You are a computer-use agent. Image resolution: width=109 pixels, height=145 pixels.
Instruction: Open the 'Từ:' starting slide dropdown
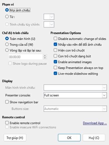pyautogui.click(x=49, y=17)
